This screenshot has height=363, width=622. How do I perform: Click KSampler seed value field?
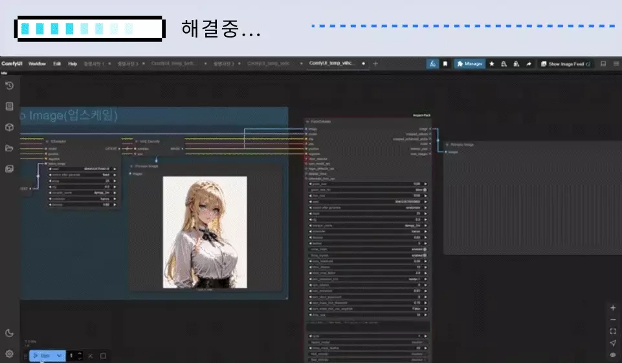tap(82, 169)
